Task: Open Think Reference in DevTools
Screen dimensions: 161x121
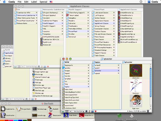Action: click(x=66, y=115)
